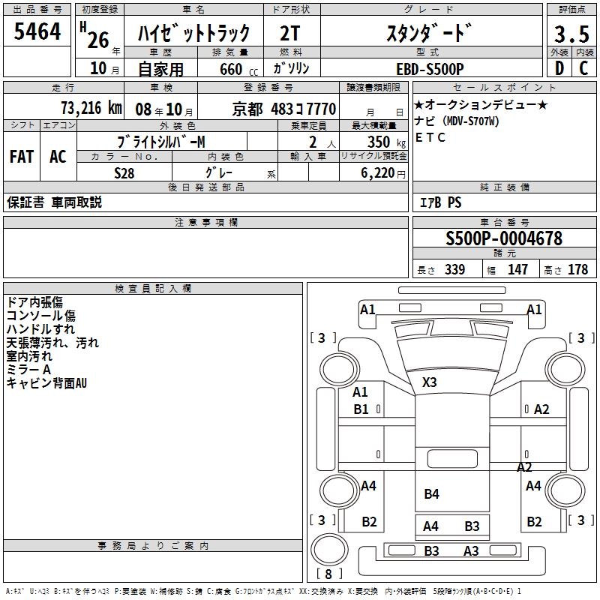Select the grade value スタンダード
Screen dimensions: 600x600
(429, 32)
